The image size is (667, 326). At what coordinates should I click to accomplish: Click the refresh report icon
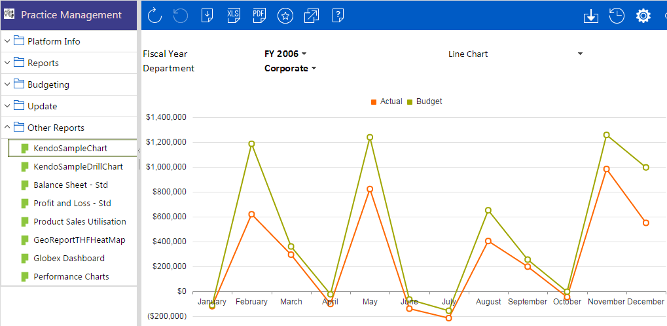point(155,16)
